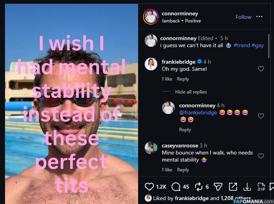
Task: Download the post with the download arrow icon
Action: point(247,187)
